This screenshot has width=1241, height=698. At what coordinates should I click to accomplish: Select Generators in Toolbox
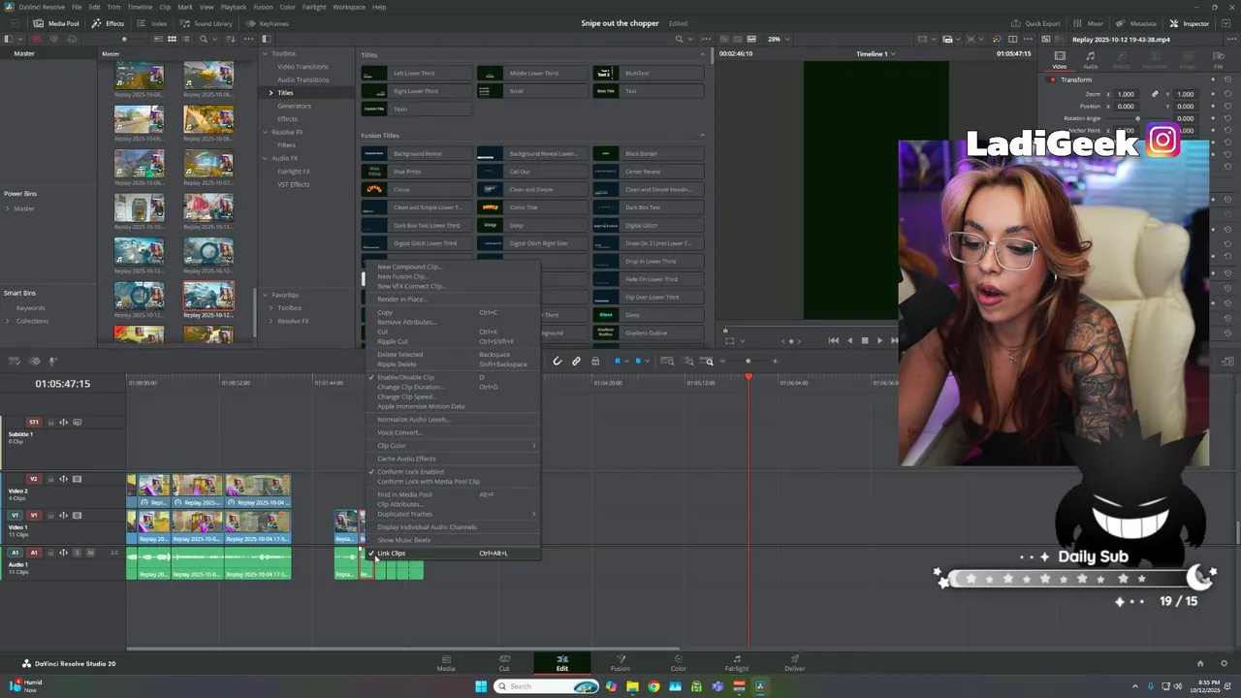[x=294, y=106]
